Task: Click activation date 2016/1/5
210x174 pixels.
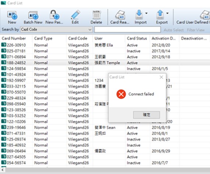Action: [160, 69]
